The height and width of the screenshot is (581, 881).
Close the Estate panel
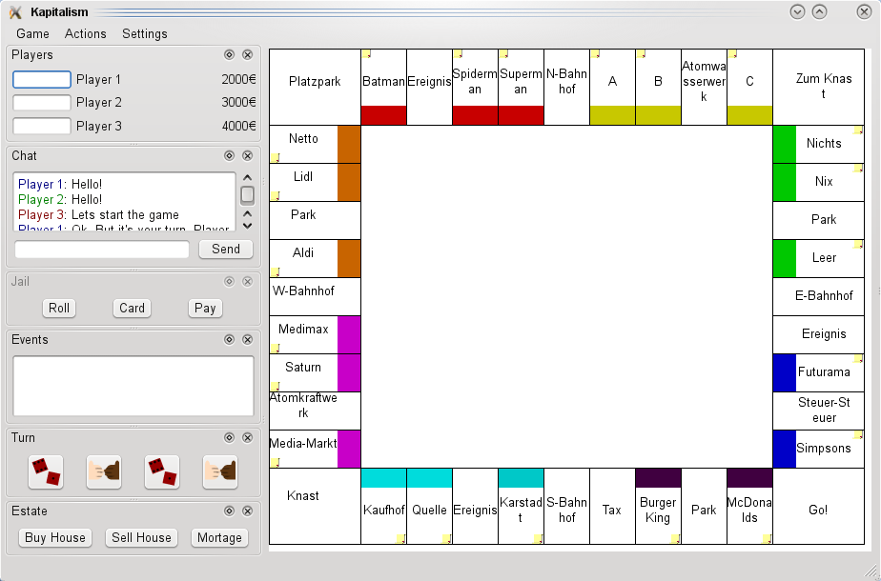(247, 511)
